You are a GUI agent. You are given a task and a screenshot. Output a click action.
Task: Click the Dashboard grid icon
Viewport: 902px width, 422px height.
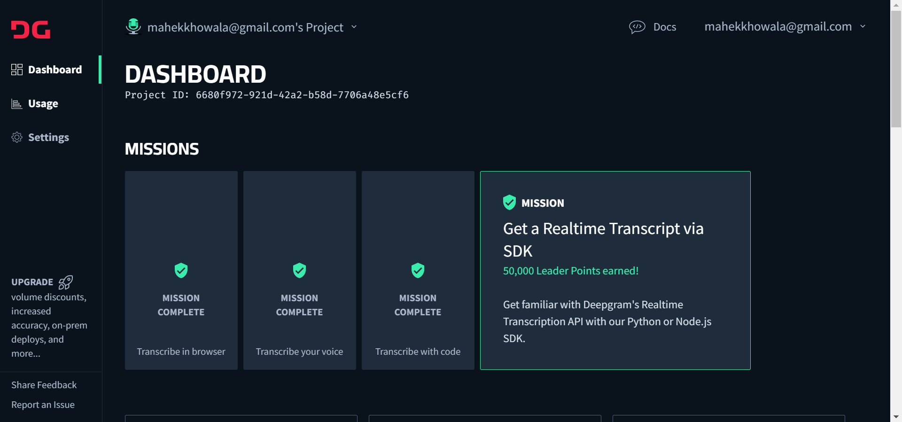click(x=17, y=70)
